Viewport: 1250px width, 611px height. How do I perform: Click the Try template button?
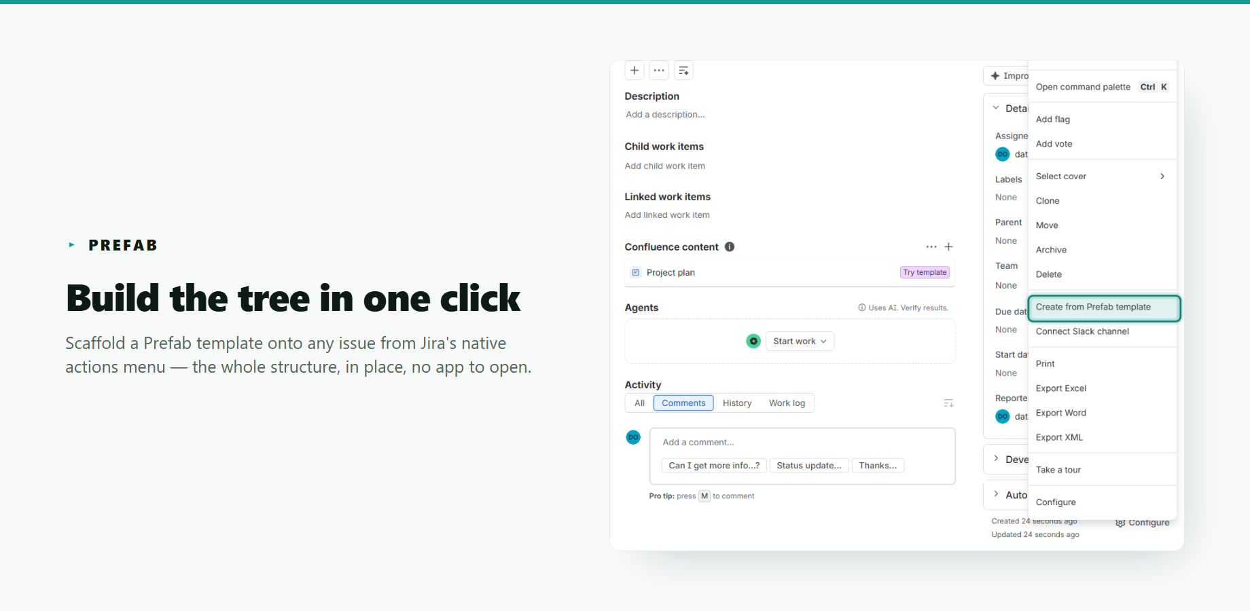(925, 273)
